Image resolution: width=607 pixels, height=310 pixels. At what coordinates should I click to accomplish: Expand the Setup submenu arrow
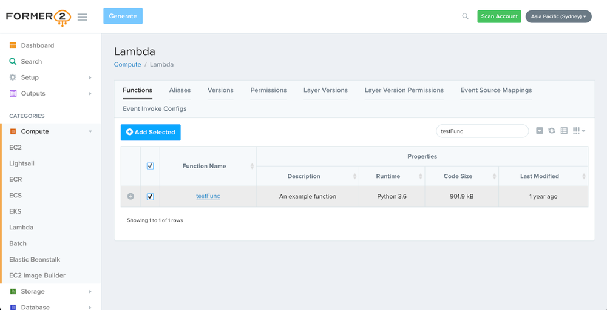point(90,77)
